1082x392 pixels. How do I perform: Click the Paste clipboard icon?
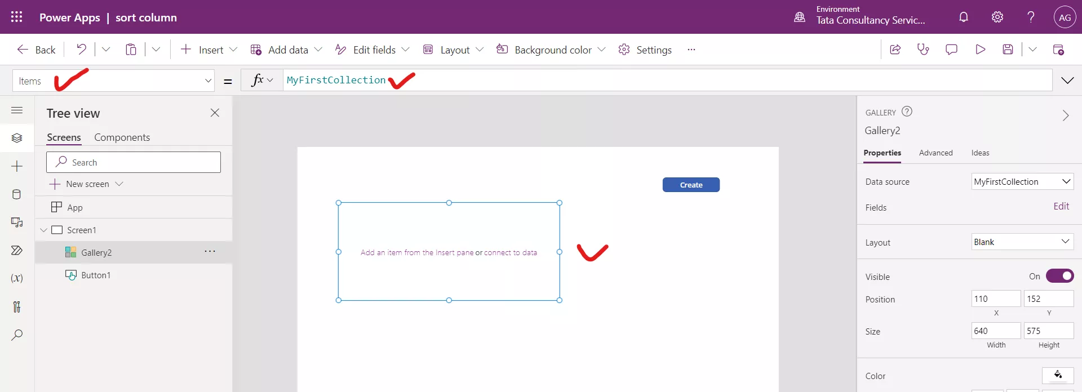click(x=131, y=50)
